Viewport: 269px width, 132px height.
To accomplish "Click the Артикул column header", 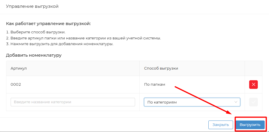I will (18, 68).
